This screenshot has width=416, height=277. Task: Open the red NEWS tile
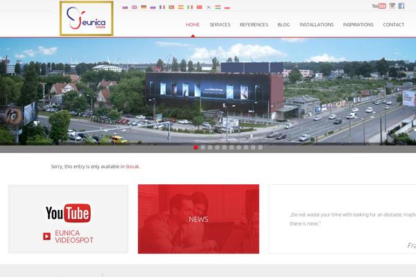click(198, 219)
